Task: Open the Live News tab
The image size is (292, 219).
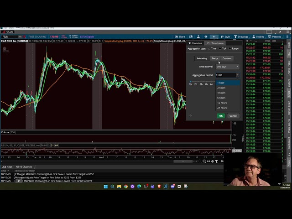Action: 7,167
